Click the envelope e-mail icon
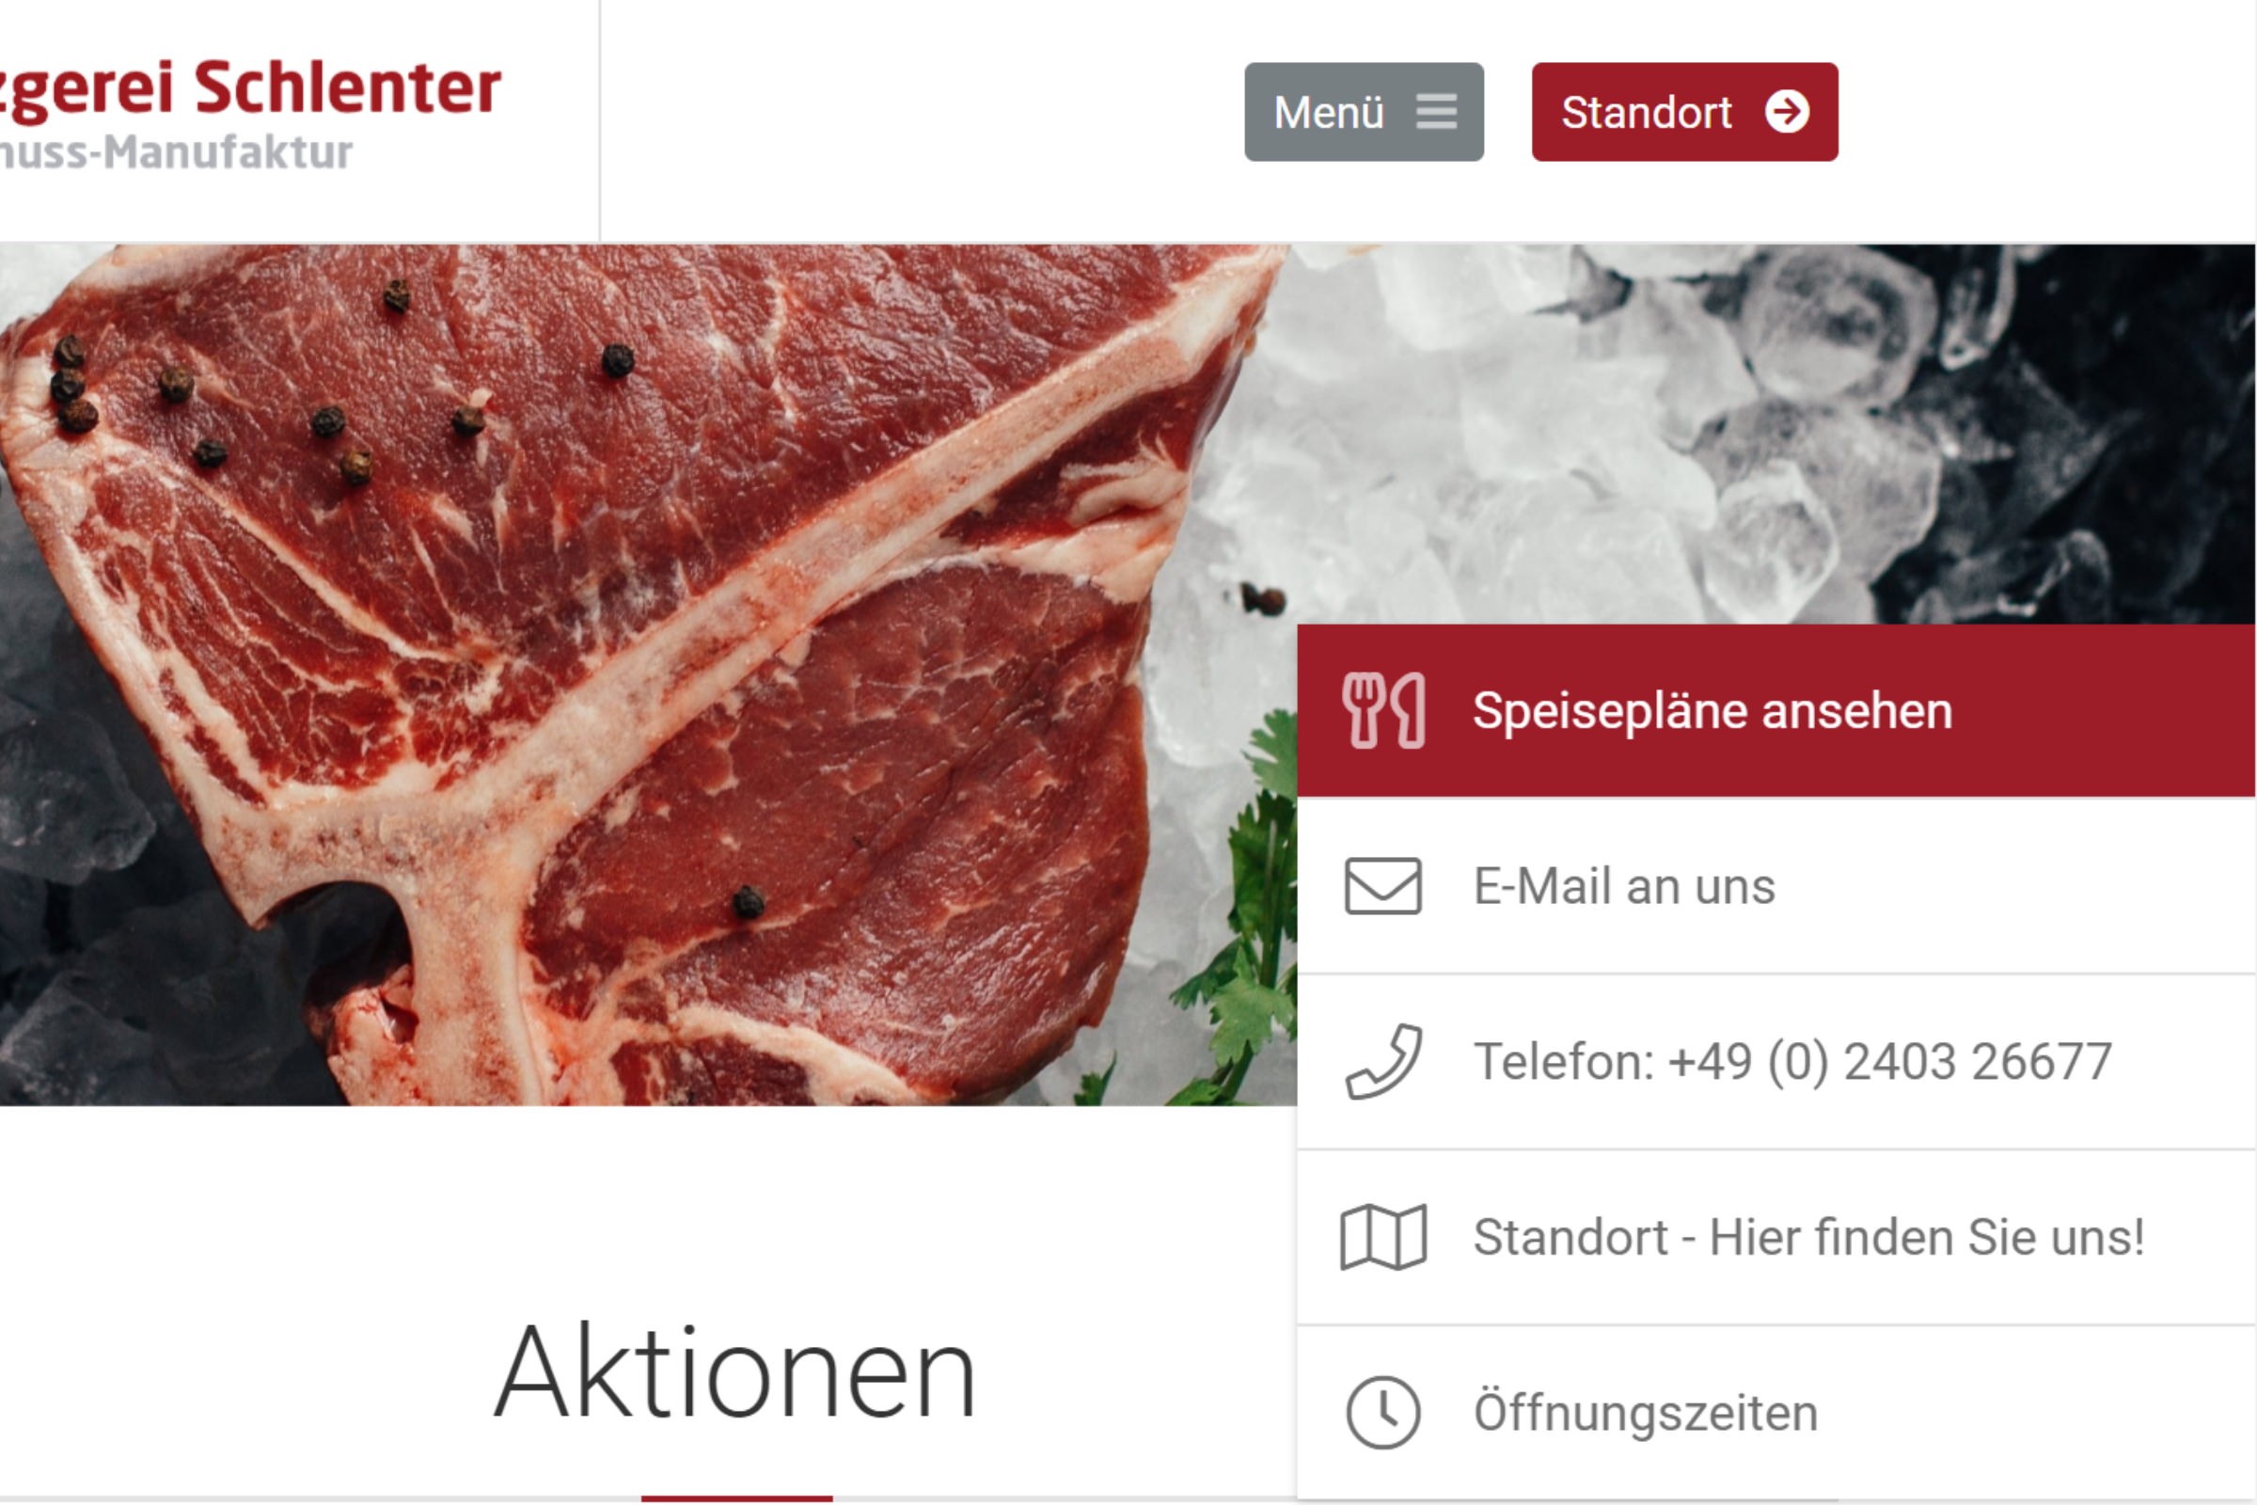 [1381, 885]
